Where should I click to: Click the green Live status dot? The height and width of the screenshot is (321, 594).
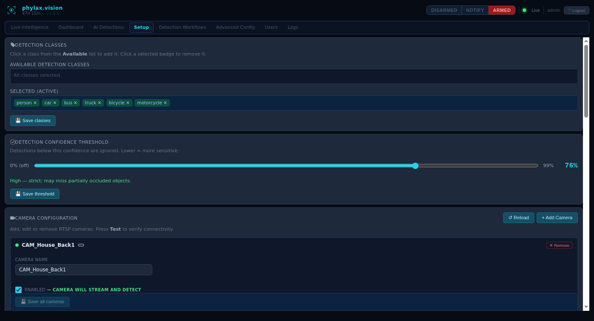point(524,10)
